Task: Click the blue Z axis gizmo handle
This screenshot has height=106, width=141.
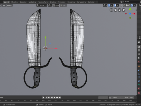Action: tap(130, 14)
